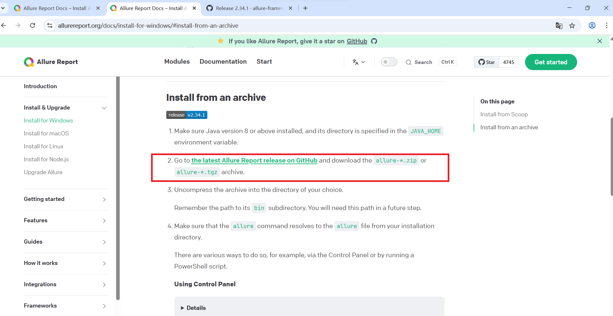Collapse the Install & Upgrade section
The width and height of the screenshot is (613, 316).
[104, 108]
